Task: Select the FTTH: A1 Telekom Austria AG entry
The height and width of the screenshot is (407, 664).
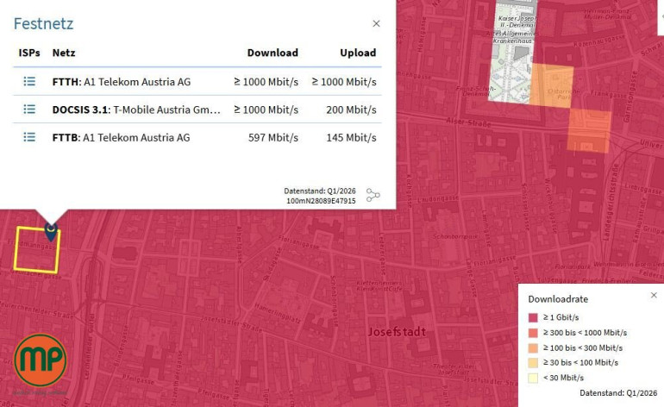Action: point(122,82)
